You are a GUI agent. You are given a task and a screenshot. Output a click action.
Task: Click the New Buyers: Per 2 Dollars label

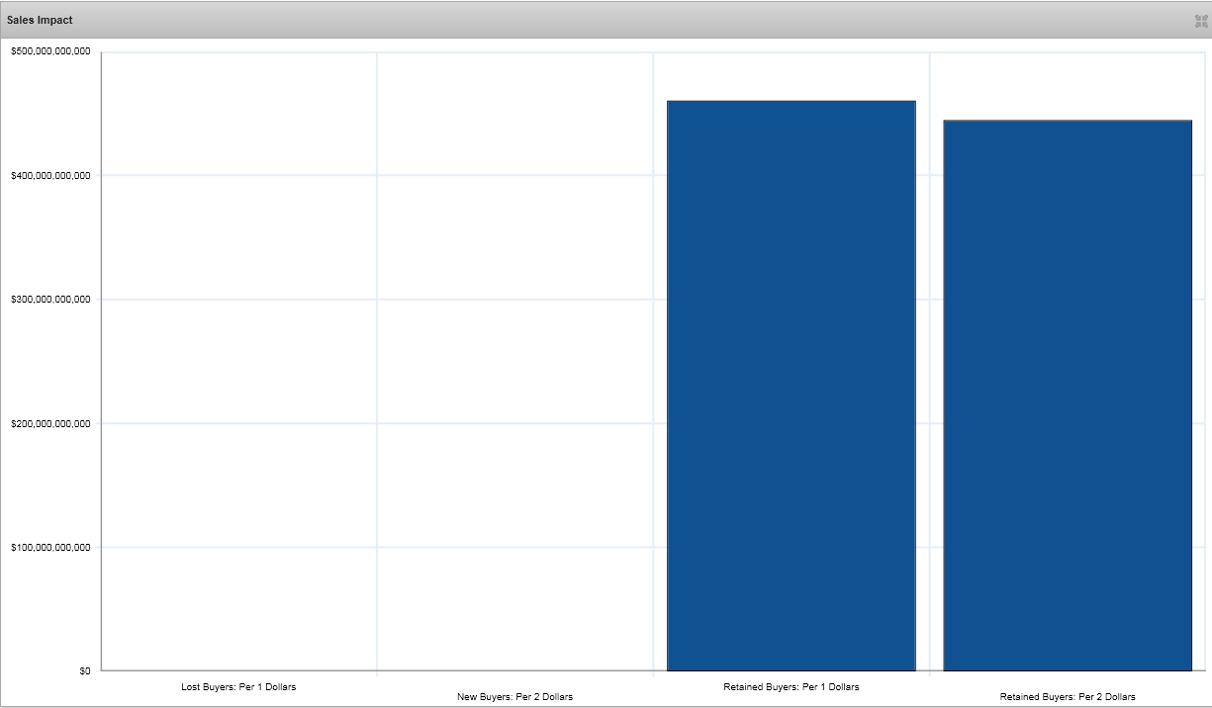coord(514,697)
